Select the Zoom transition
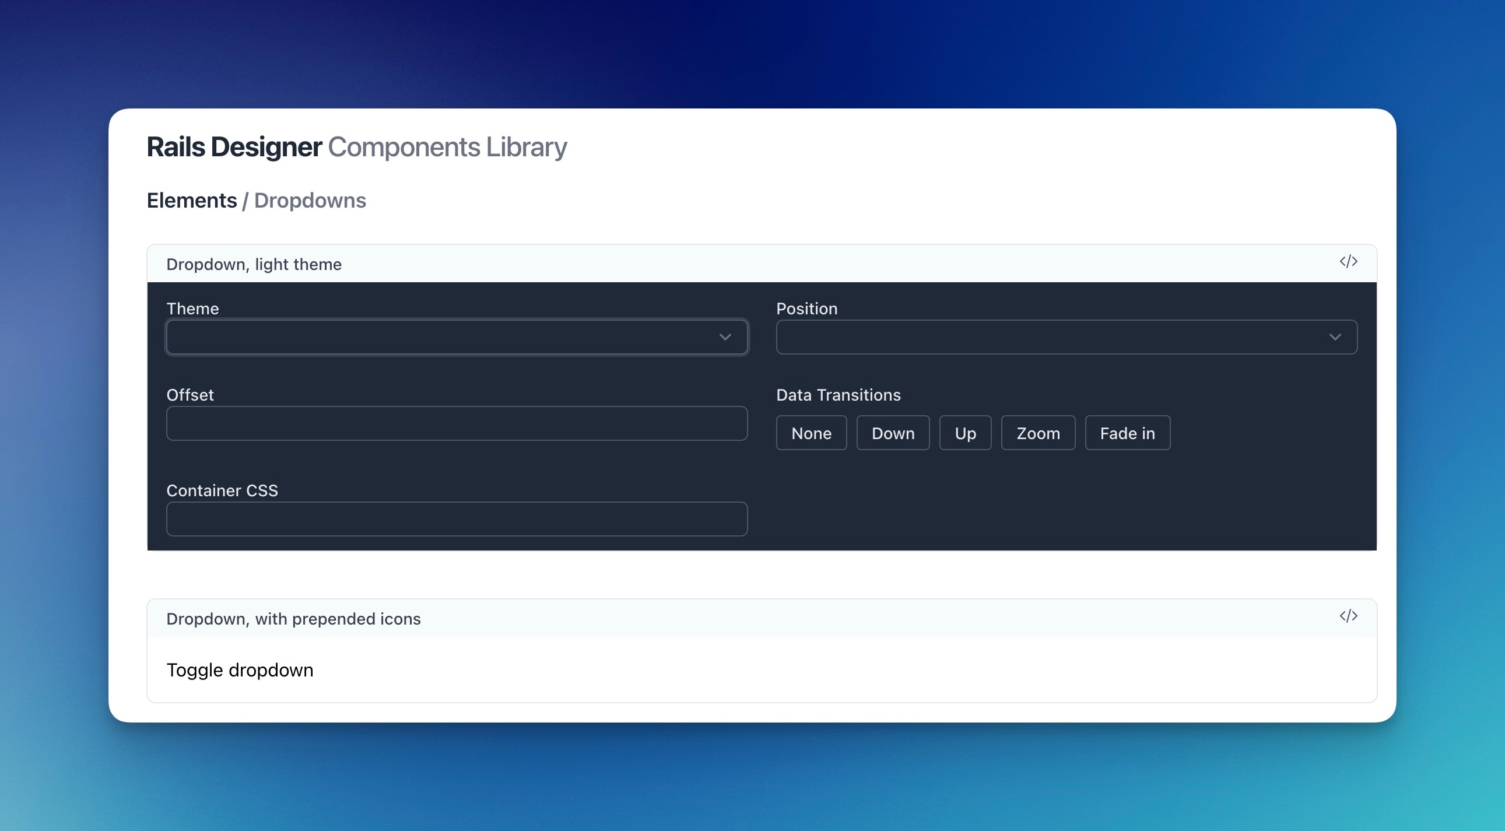 click(x=1038, y=433)
